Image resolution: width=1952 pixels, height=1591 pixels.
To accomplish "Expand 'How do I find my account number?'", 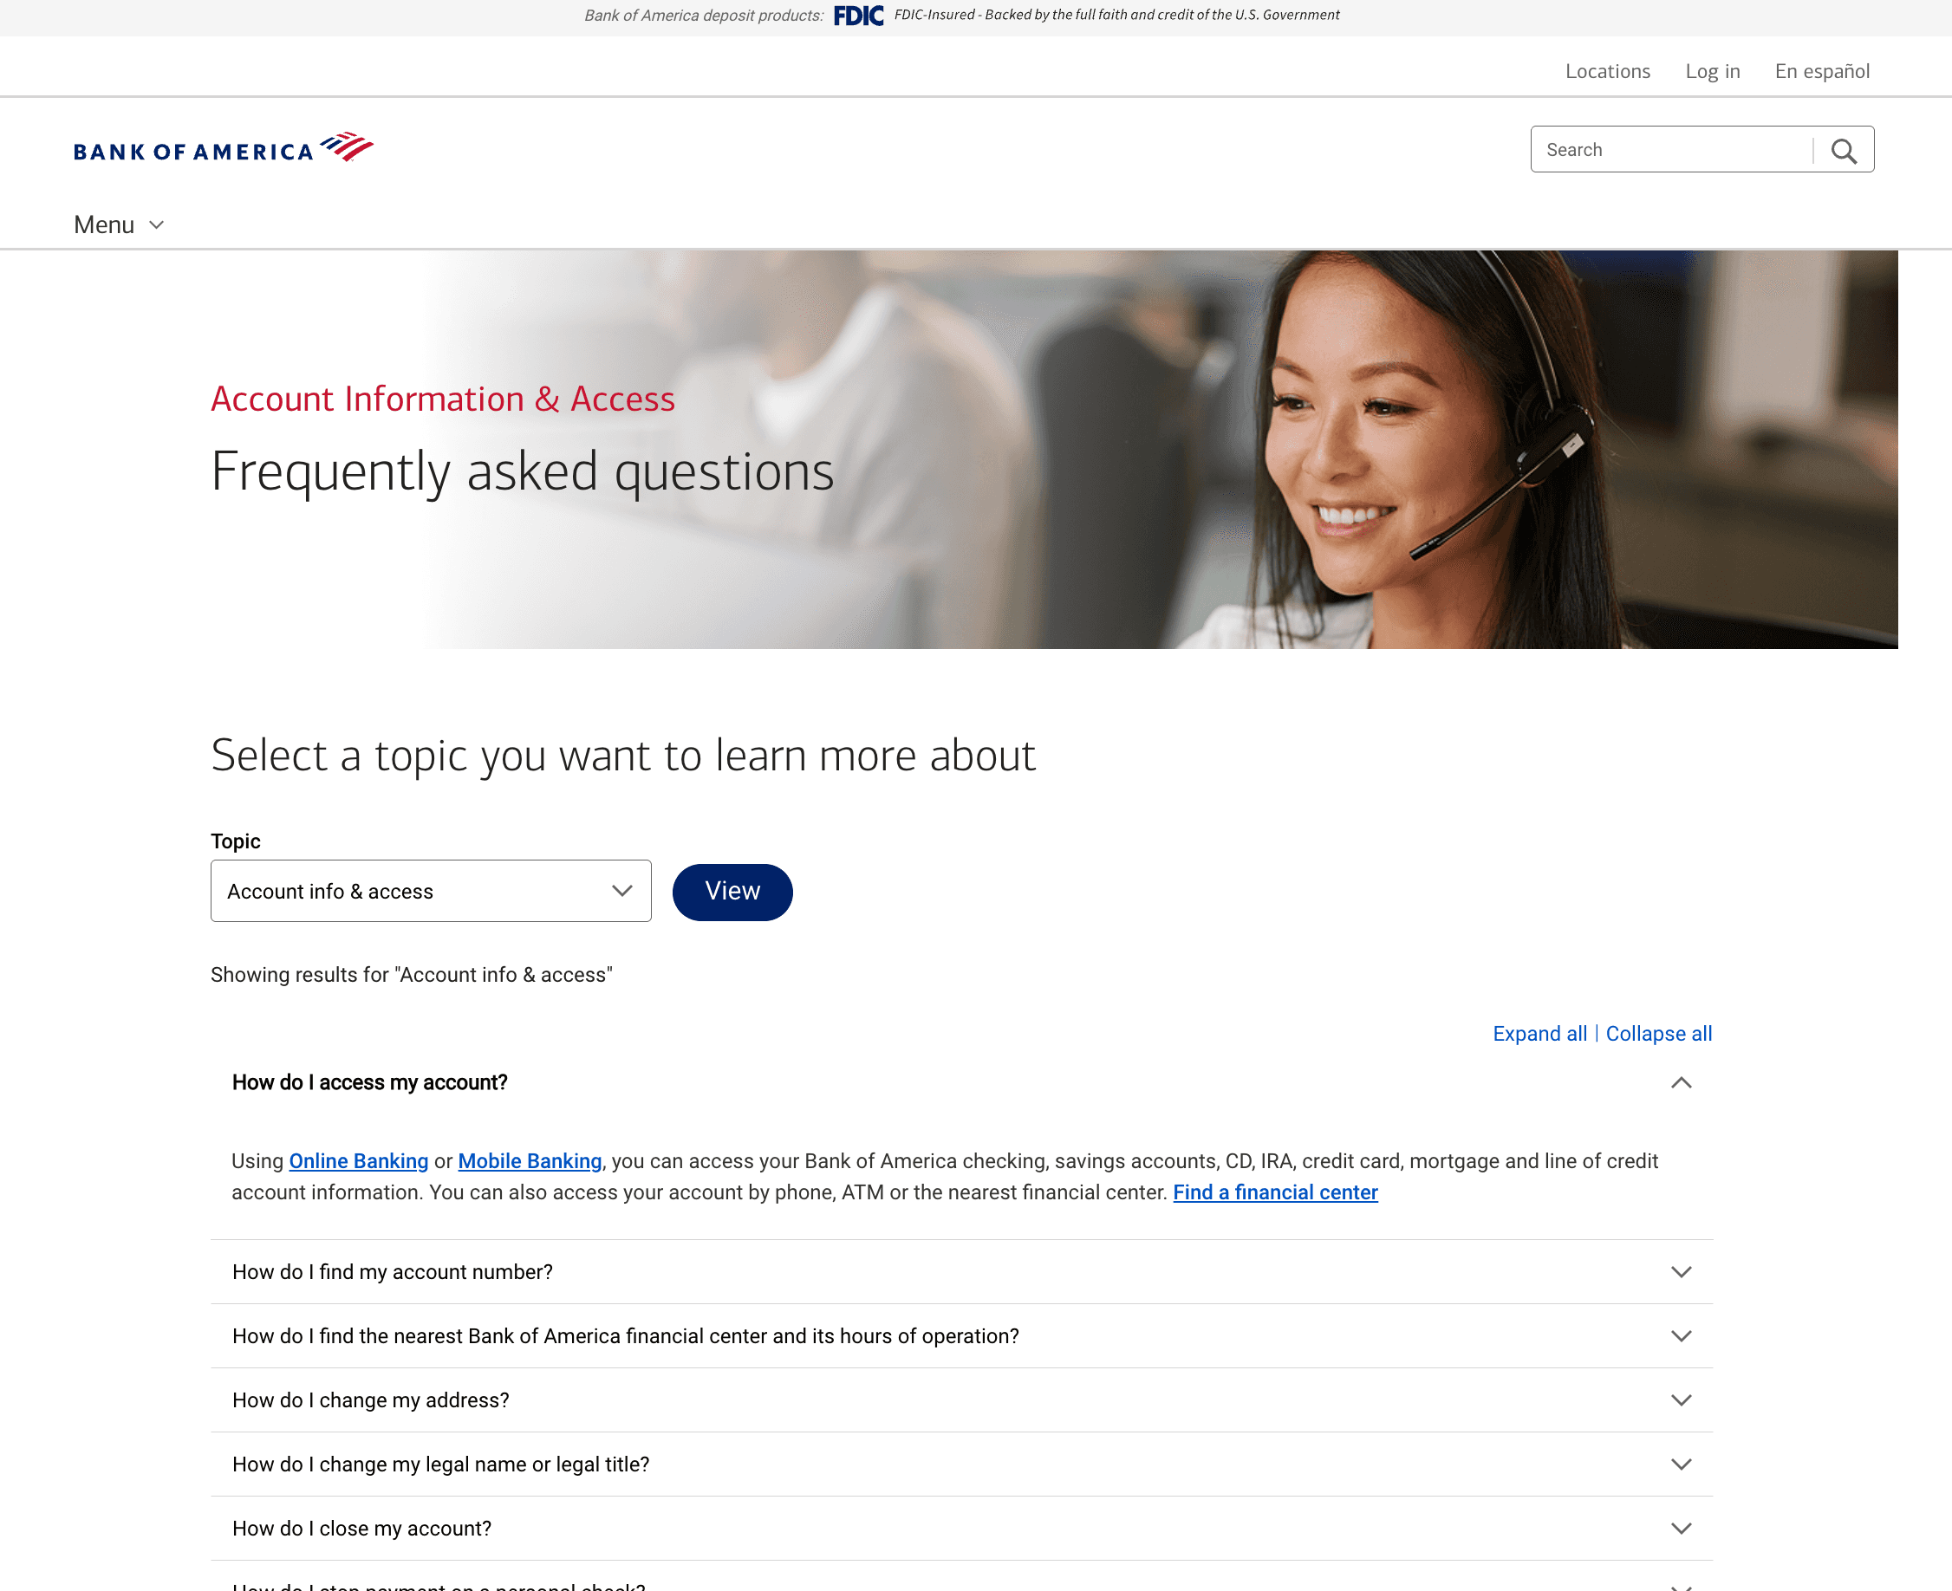I will tap(961, 1271).
